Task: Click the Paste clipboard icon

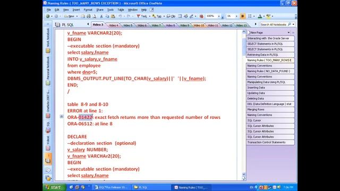Action: coord(113,16)
